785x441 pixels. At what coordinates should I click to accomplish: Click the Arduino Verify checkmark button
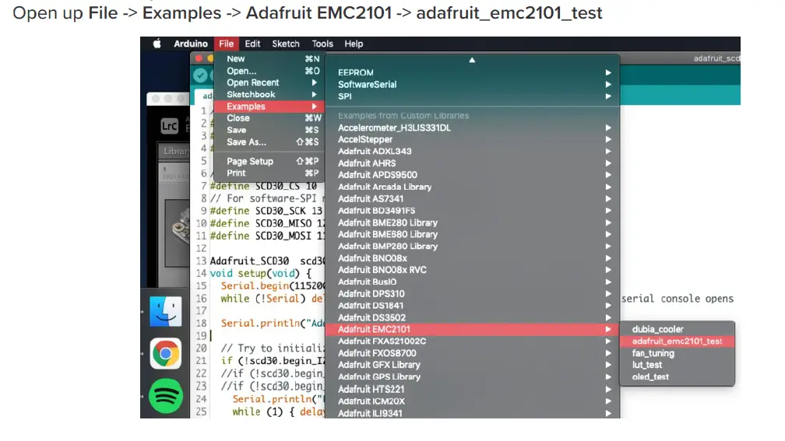click(200, 75)
